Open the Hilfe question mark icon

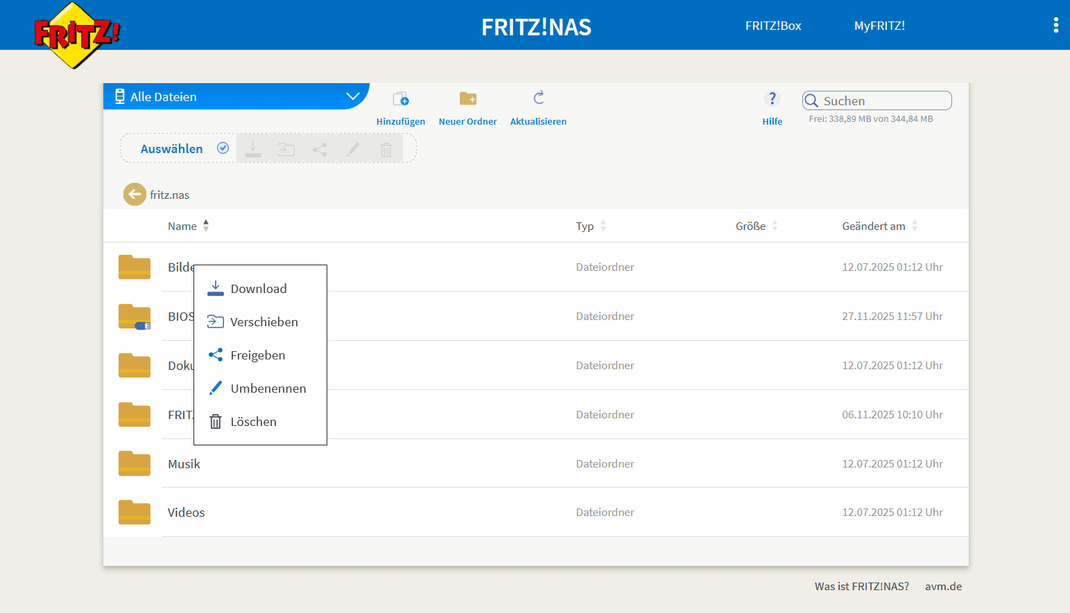coord(773,98)
